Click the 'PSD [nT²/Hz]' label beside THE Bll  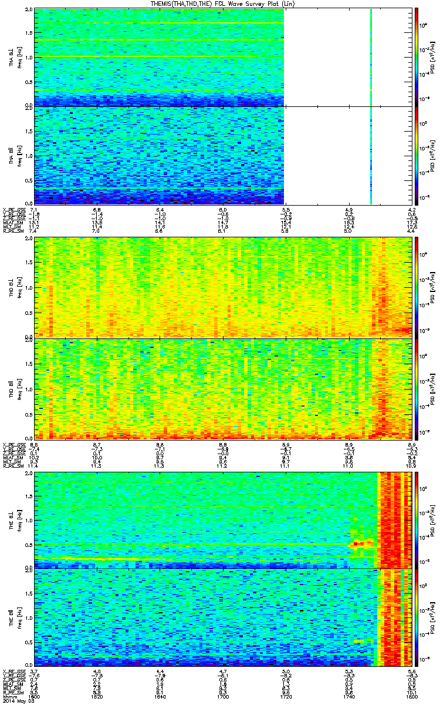[432, 617]
